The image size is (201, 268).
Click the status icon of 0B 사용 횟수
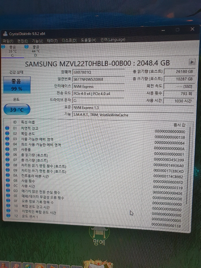[8, 180]
